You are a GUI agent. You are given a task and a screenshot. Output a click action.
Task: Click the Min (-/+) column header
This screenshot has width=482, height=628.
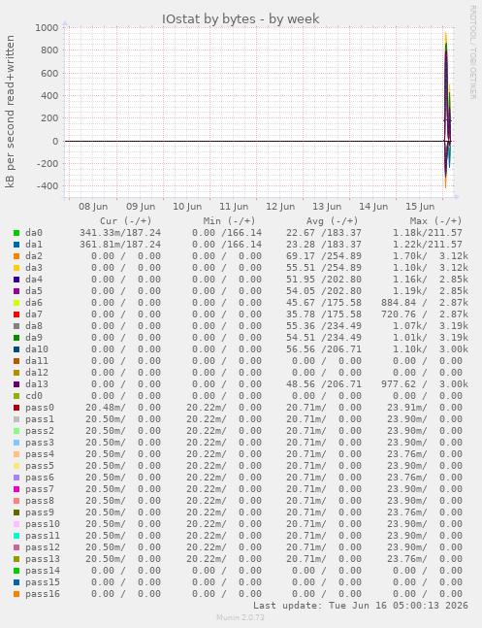point(229,220)
